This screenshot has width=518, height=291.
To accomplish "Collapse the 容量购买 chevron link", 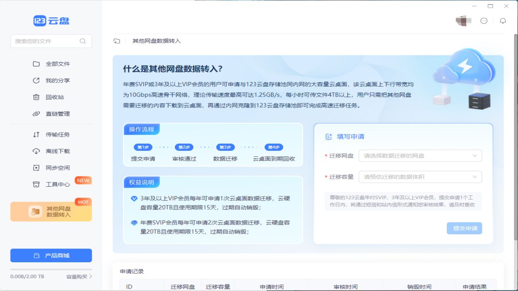I will [x=80, y=276].
